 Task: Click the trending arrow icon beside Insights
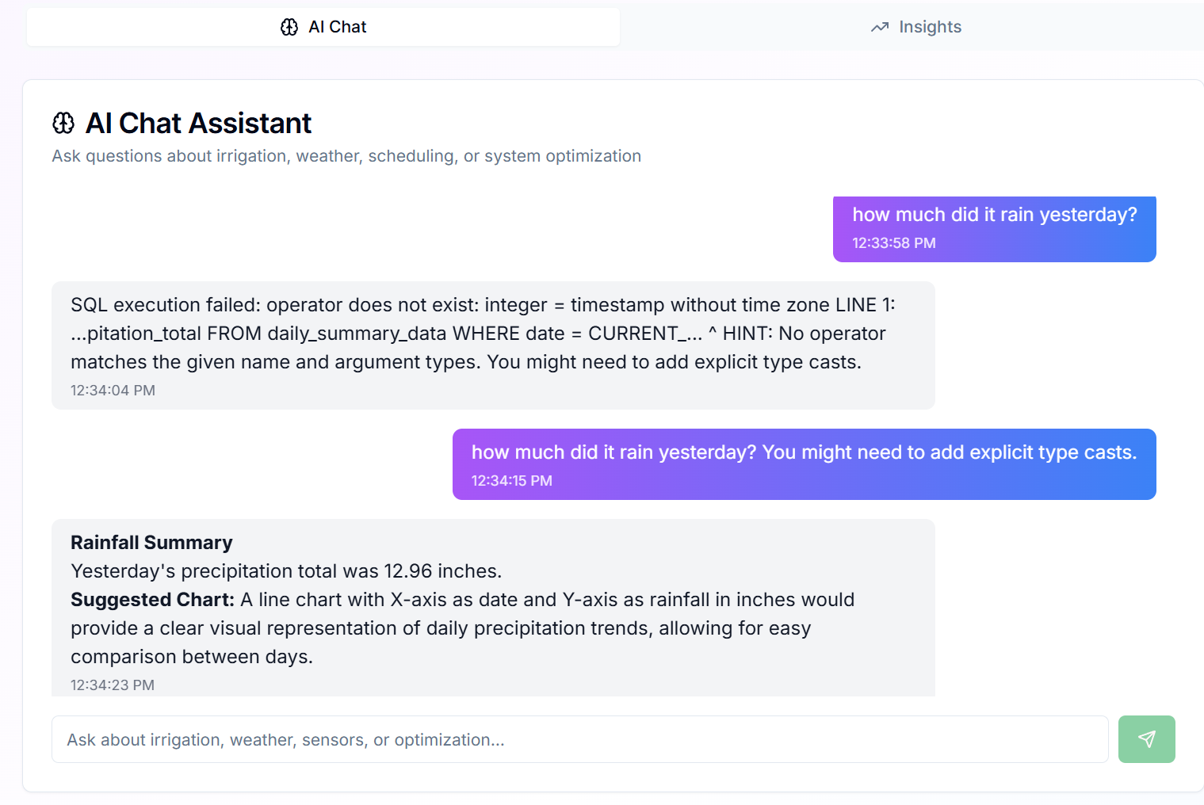point(880,27)
